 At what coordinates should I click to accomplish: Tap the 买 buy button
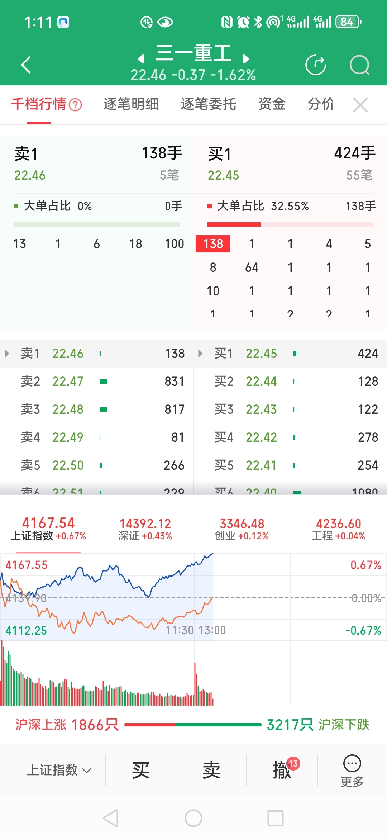[x=140, y=770]
